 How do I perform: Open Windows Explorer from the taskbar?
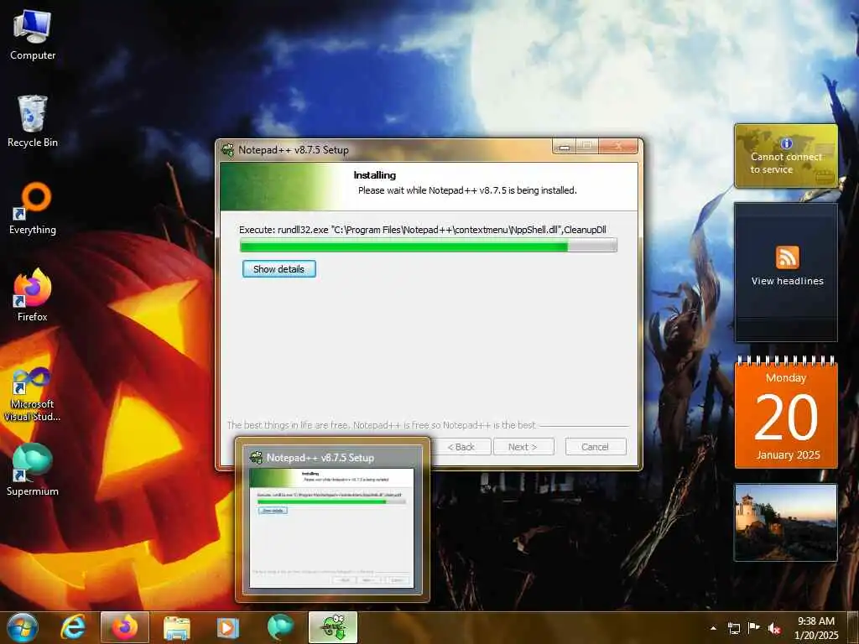(x=176, y=627)
